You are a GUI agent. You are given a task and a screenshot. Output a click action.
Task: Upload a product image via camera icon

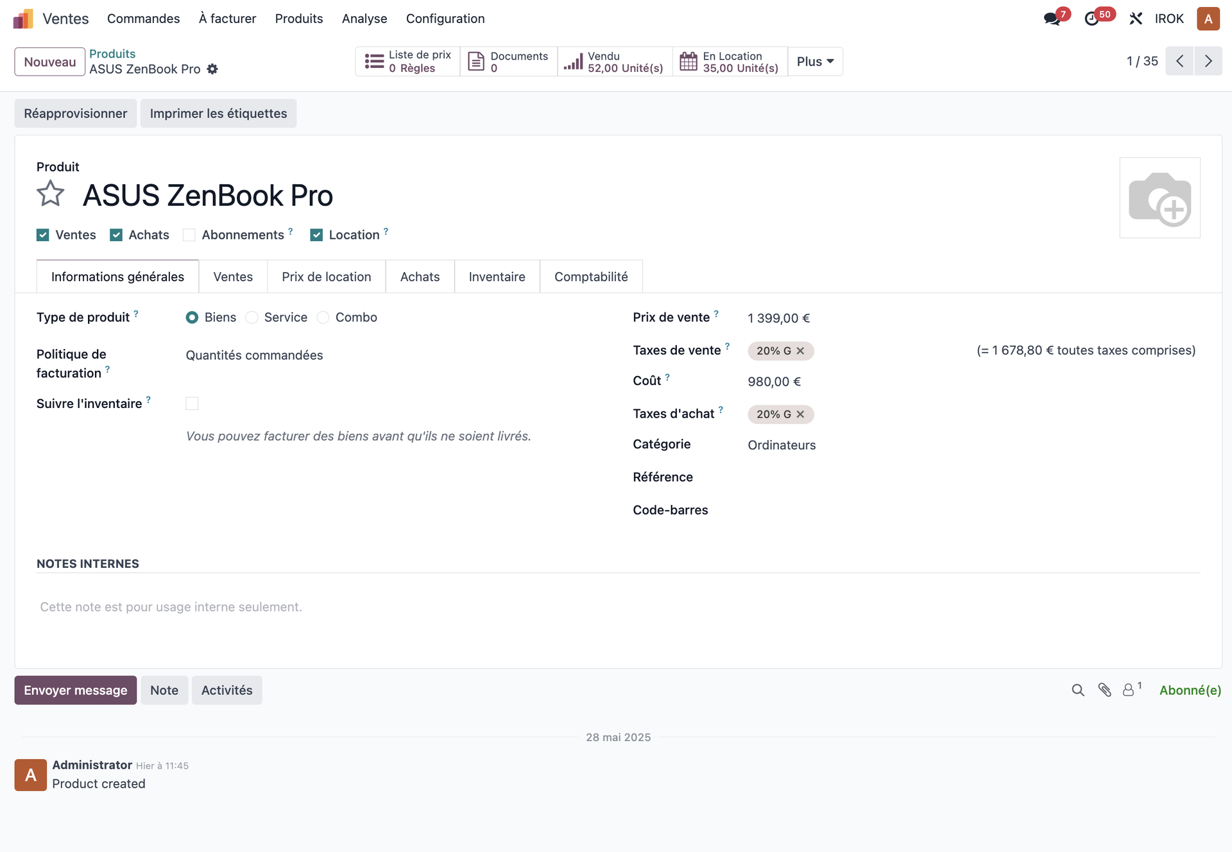point(1159,198)
